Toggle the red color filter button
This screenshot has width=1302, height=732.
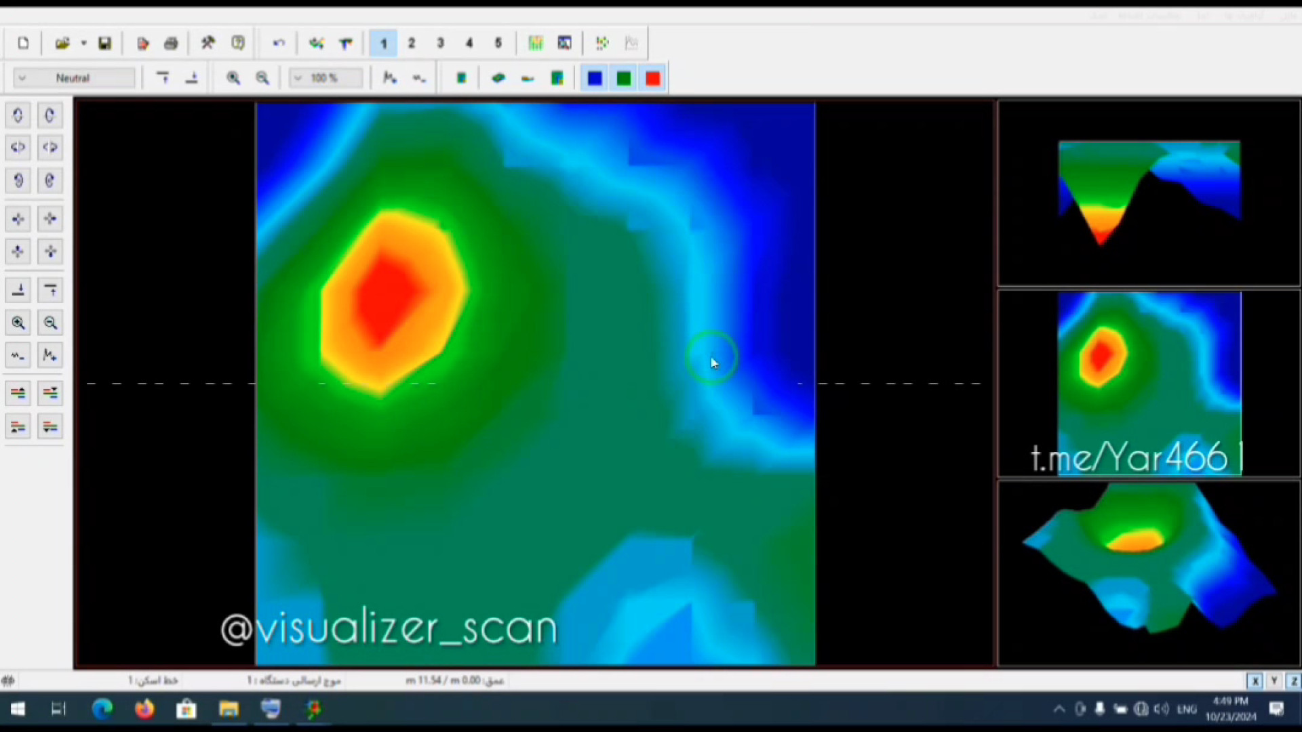pos(653,79)
